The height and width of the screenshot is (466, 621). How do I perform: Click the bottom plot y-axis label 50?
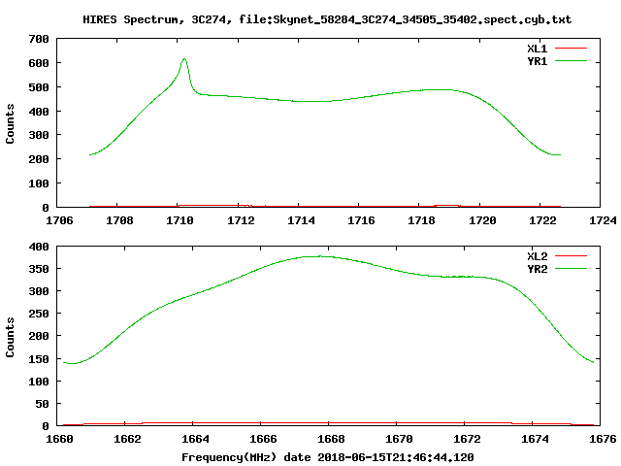42,404
